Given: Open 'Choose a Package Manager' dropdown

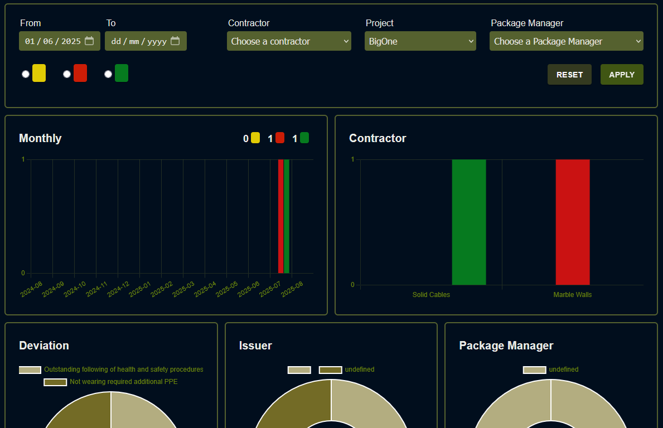Looking at the screenshot, I should click(566, 41).
